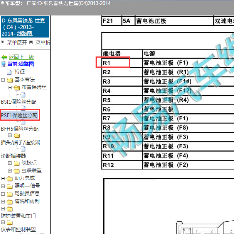
Task: Click the 照明—信号 folder icon
Action: (10, 186)
